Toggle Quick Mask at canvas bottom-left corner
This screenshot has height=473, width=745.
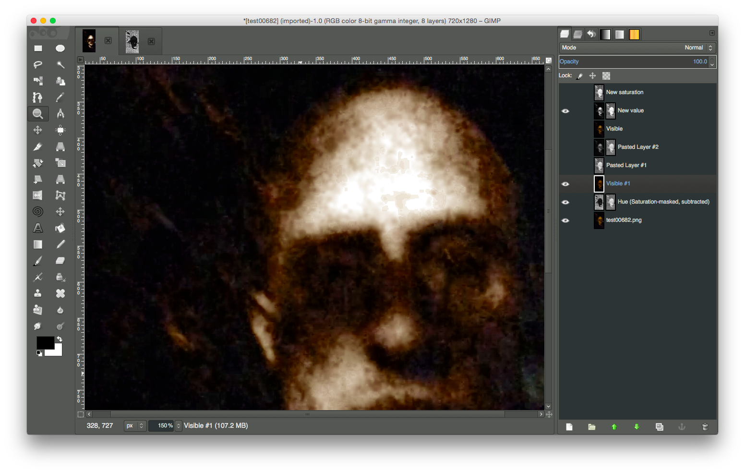[81, 414]
